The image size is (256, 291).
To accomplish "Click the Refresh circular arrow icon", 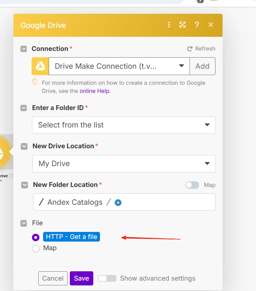I will pyautogui.click(x=189, y=49).
